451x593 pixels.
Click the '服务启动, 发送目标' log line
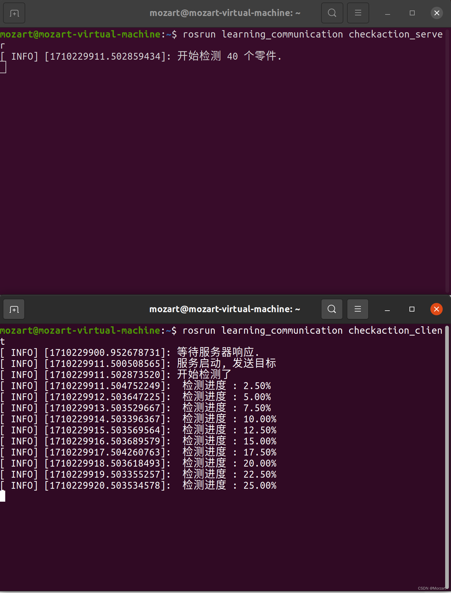tap(138, 364)
